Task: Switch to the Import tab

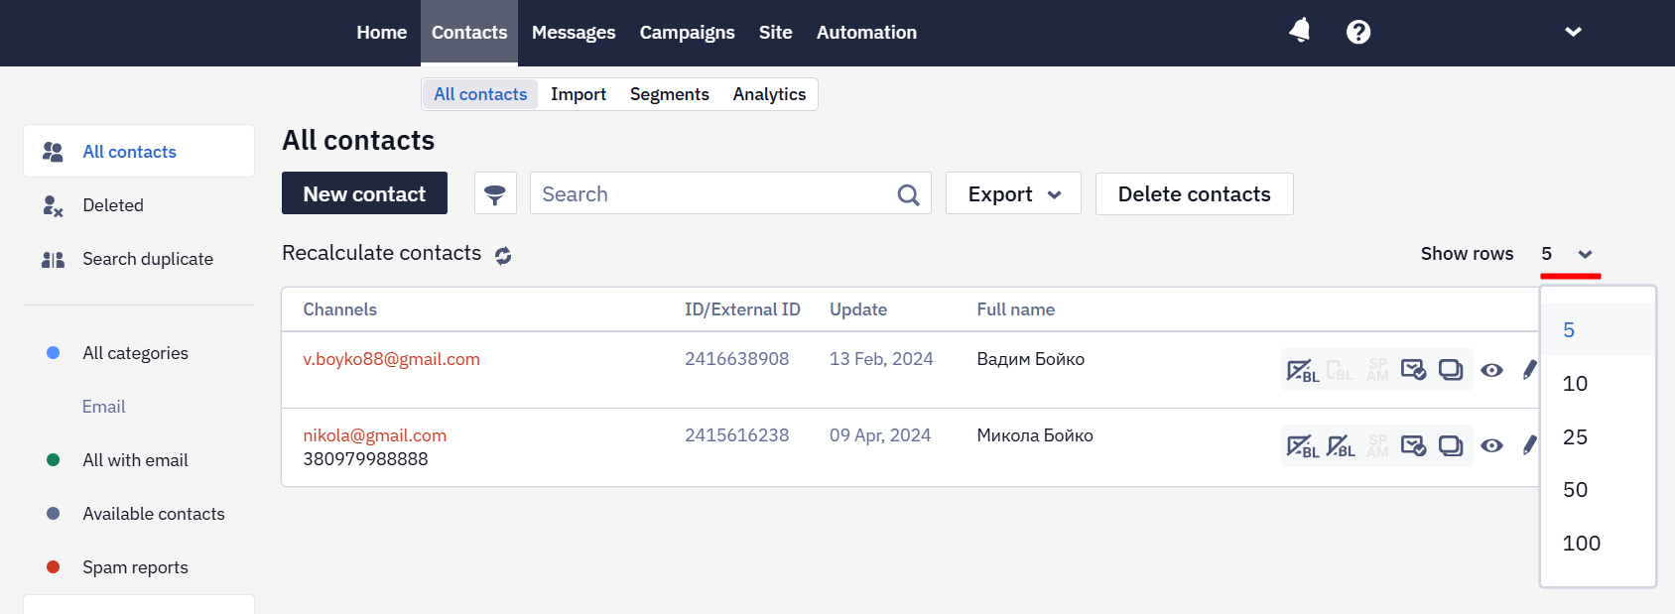Action: click(x=579, y=94)
